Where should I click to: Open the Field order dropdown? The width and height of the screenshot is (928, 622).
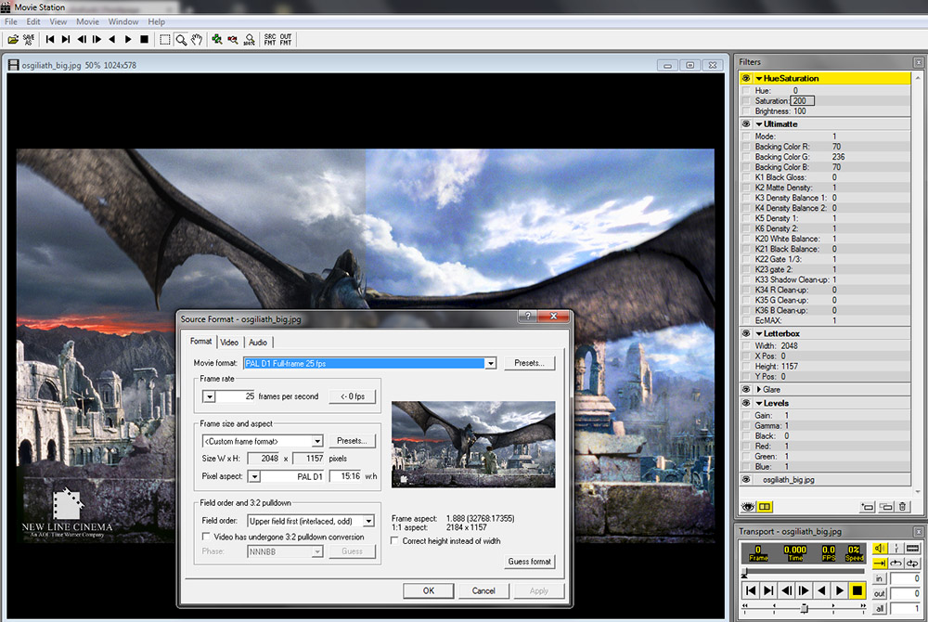click(368, 522)
